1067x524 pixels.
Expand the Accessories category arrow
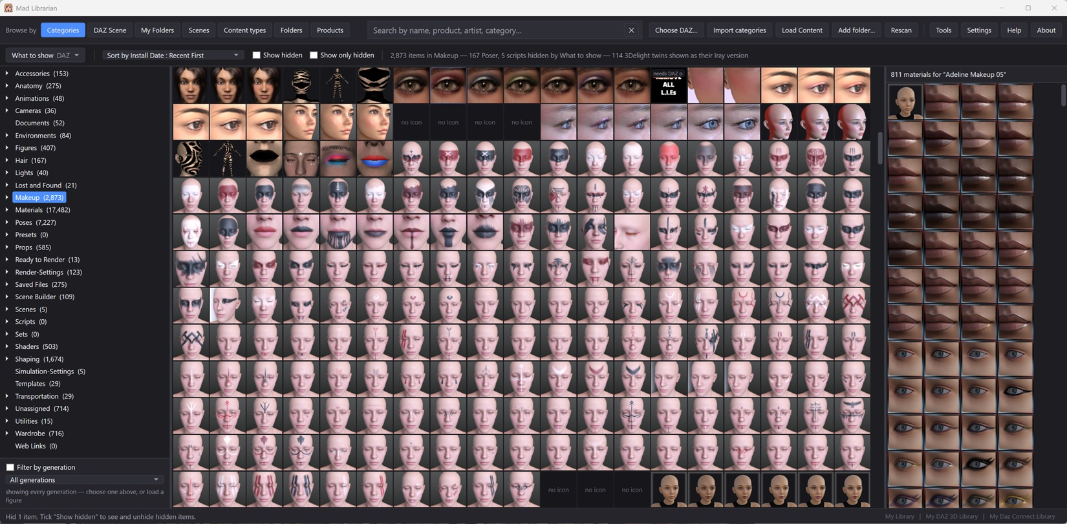tap(7, 73)
